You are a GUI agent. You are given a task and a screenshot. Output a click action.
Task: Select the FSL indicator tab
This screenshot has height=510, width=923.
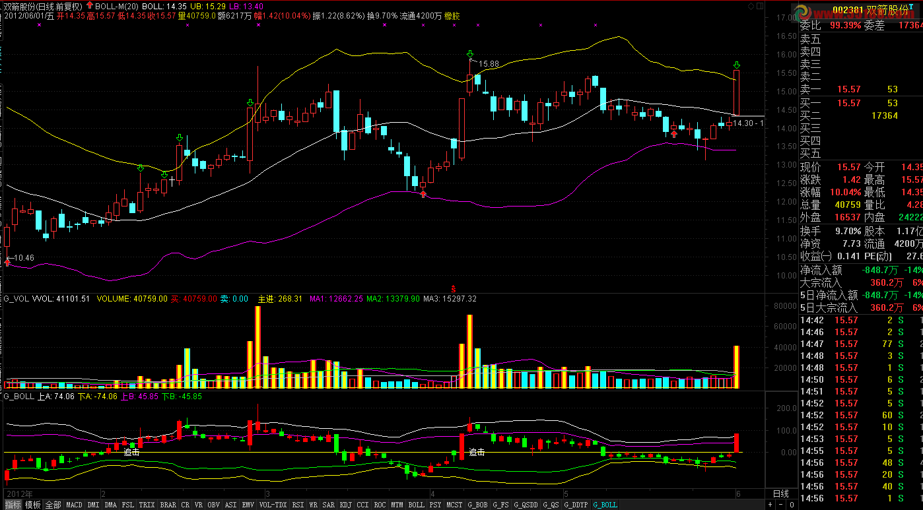(x=128, y=505)
